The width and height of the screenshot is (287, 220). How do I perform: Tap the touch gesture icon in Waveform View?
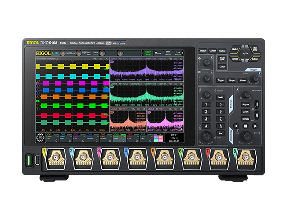pyautogui.click(x=95, y=59)
